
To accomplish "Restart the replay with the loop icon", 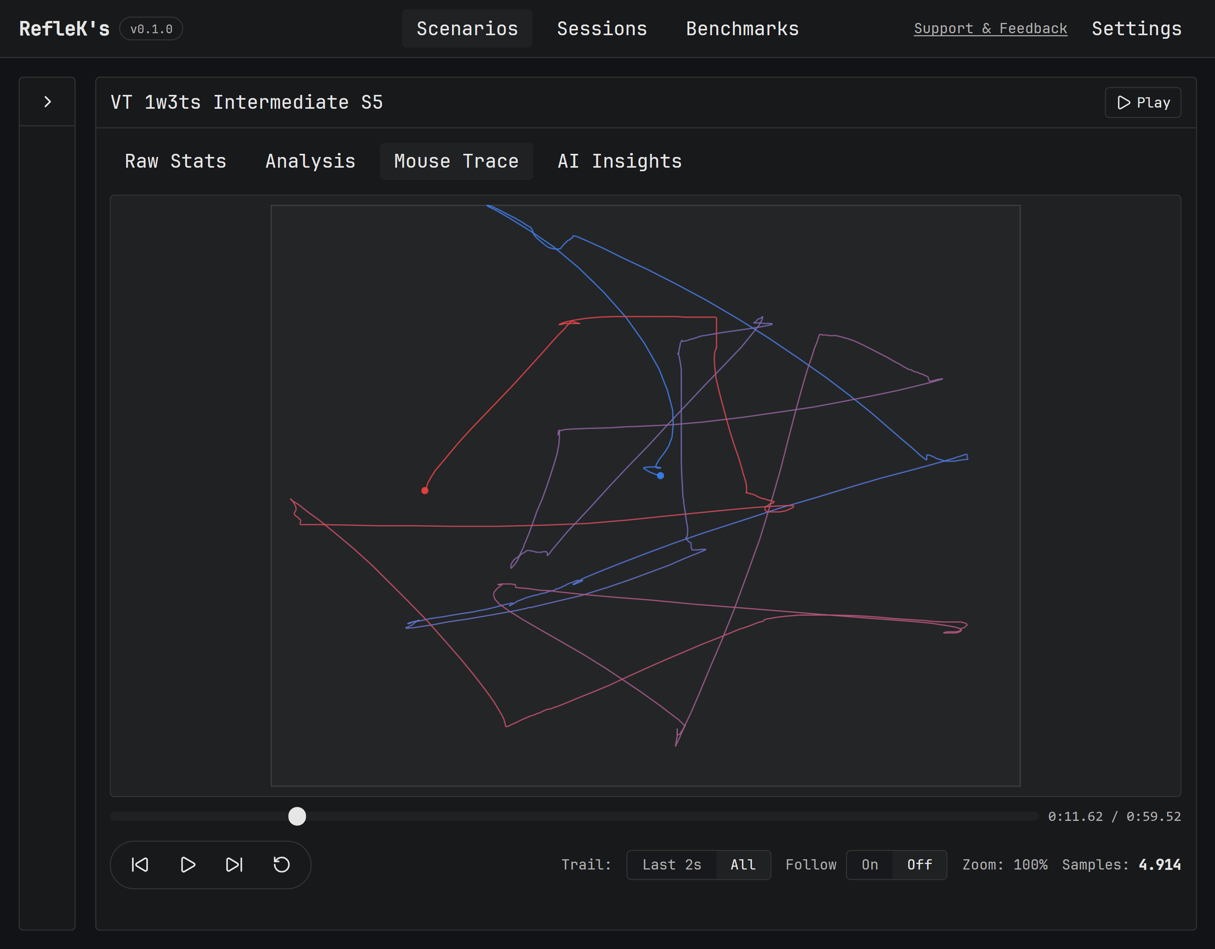I will tap(281, 864).
